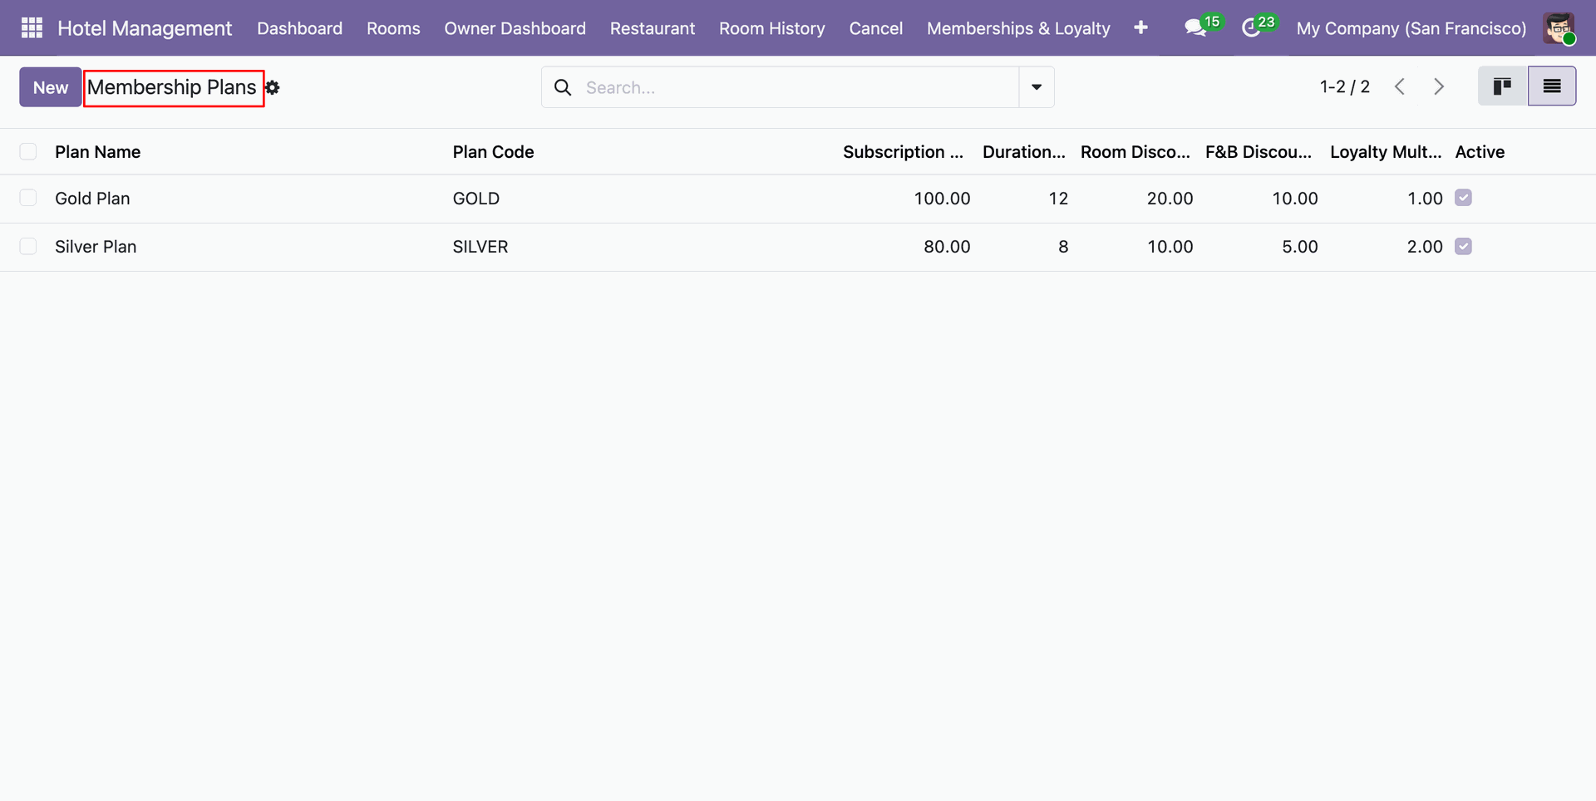This screenshot has height=801, width=1596.
Task: Toggle Active checkbox for Silver Plan
Action: [1463, 246]
